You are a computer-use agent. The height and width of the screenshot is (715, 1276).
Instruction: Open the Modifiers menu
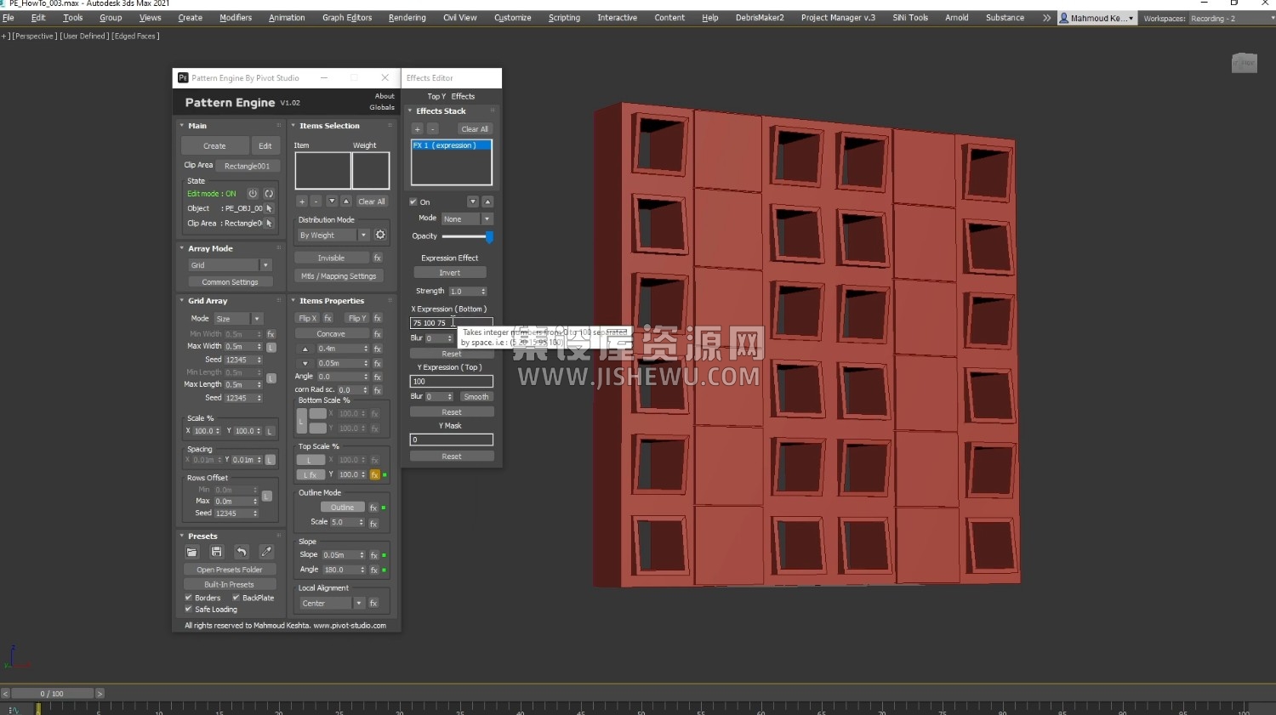coord(236,17)
